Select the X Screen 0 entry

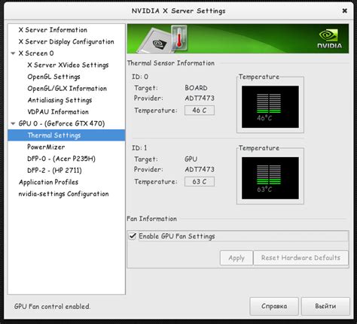(x=36, y=53)
